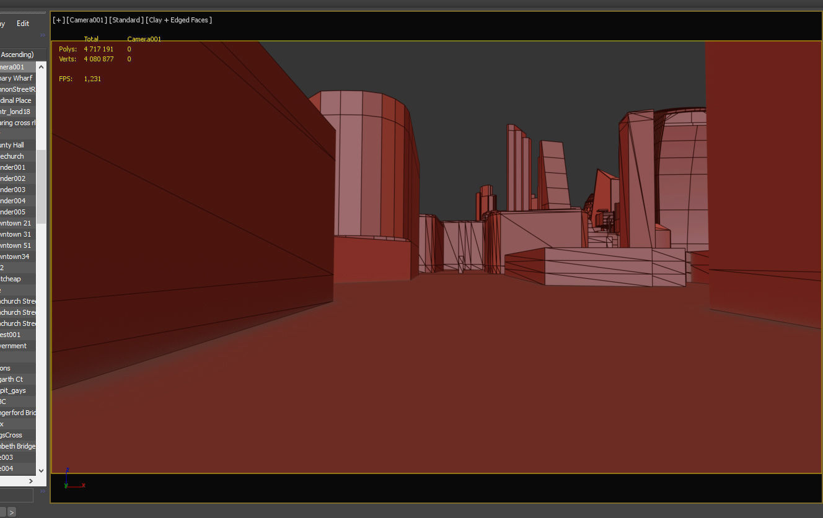The width and height of the screenshot is (823, 518).
Task: Click the '>' button at the bottom left
Action: 11,512
